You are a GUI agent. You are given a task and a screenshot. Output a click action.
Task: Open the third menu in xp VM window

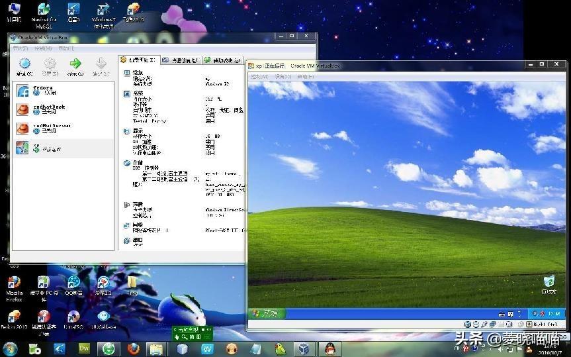coord(306,77)
